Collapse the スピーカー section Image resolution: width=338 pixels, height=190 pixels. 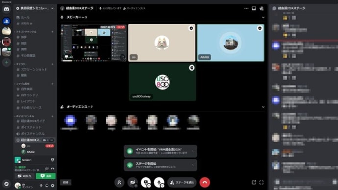click(263, 17)
